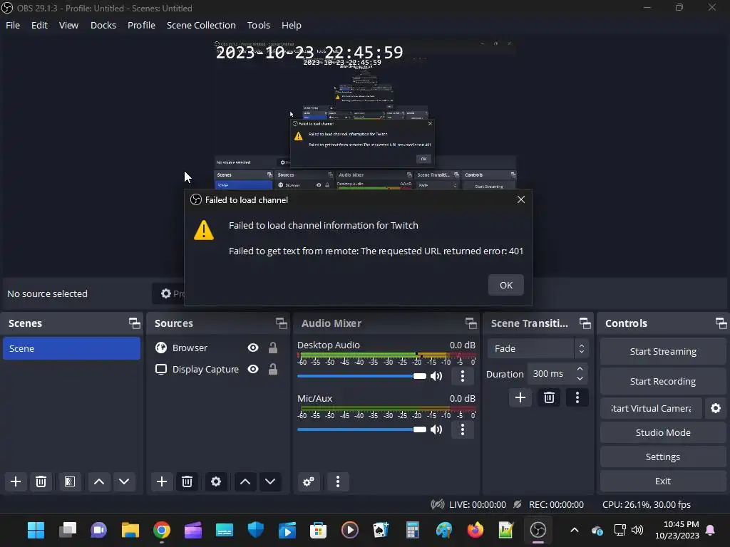The width and height of the screenshot is (730, 547).
Task: Enable Studio Mode
Action: coord(663,432)
